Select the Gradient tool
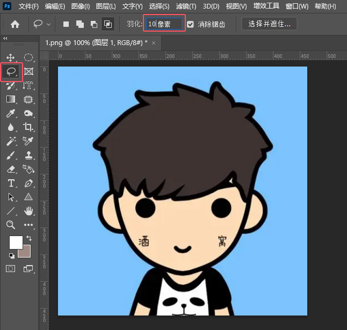The width and height of the screenshot is (347, 330). 11,99
